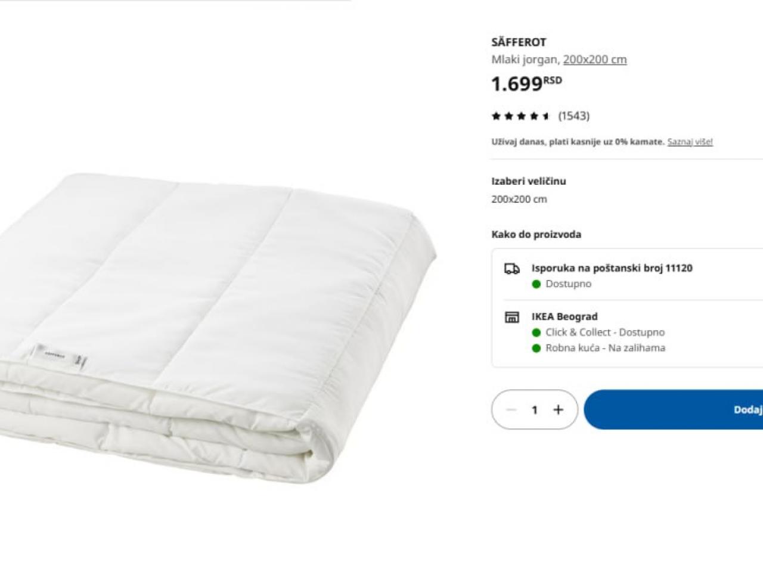Click the green Click & Collect status dot
The image size is (763, 572).
click(x=536, y=332)
